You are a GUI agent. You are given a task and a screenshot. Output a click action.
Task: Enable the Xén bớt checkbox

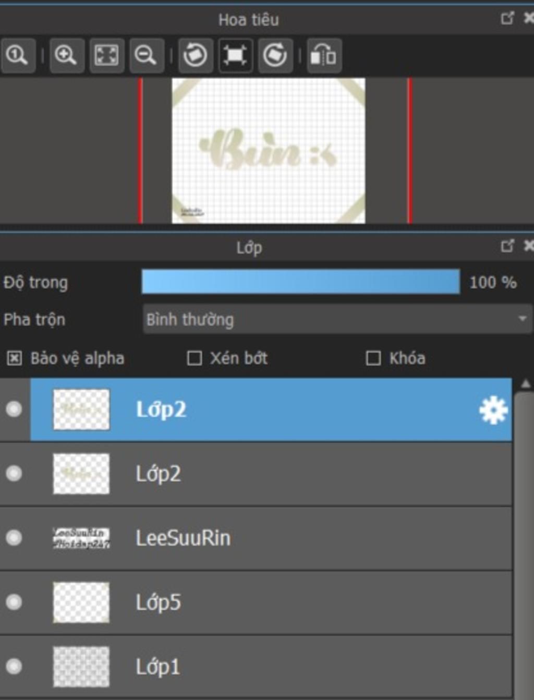195,358
